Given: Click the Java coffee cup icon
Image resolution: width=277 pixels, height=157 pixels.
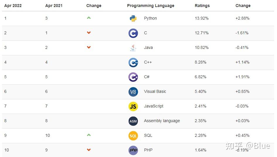Looking at the screenshot, I should click(x=133, y=48).
